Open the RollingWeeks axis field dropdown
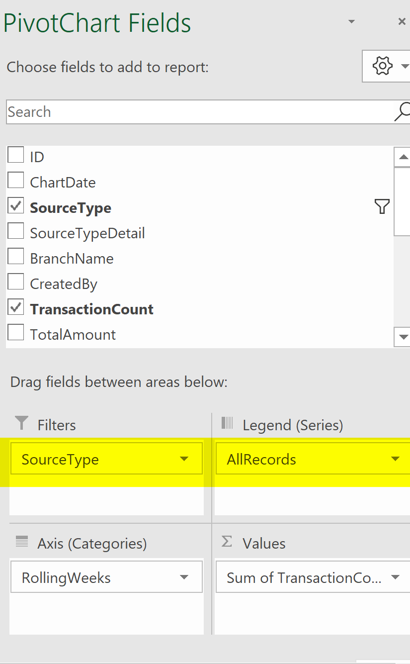Viewport: 410px width, 664px height. [184, 577]
